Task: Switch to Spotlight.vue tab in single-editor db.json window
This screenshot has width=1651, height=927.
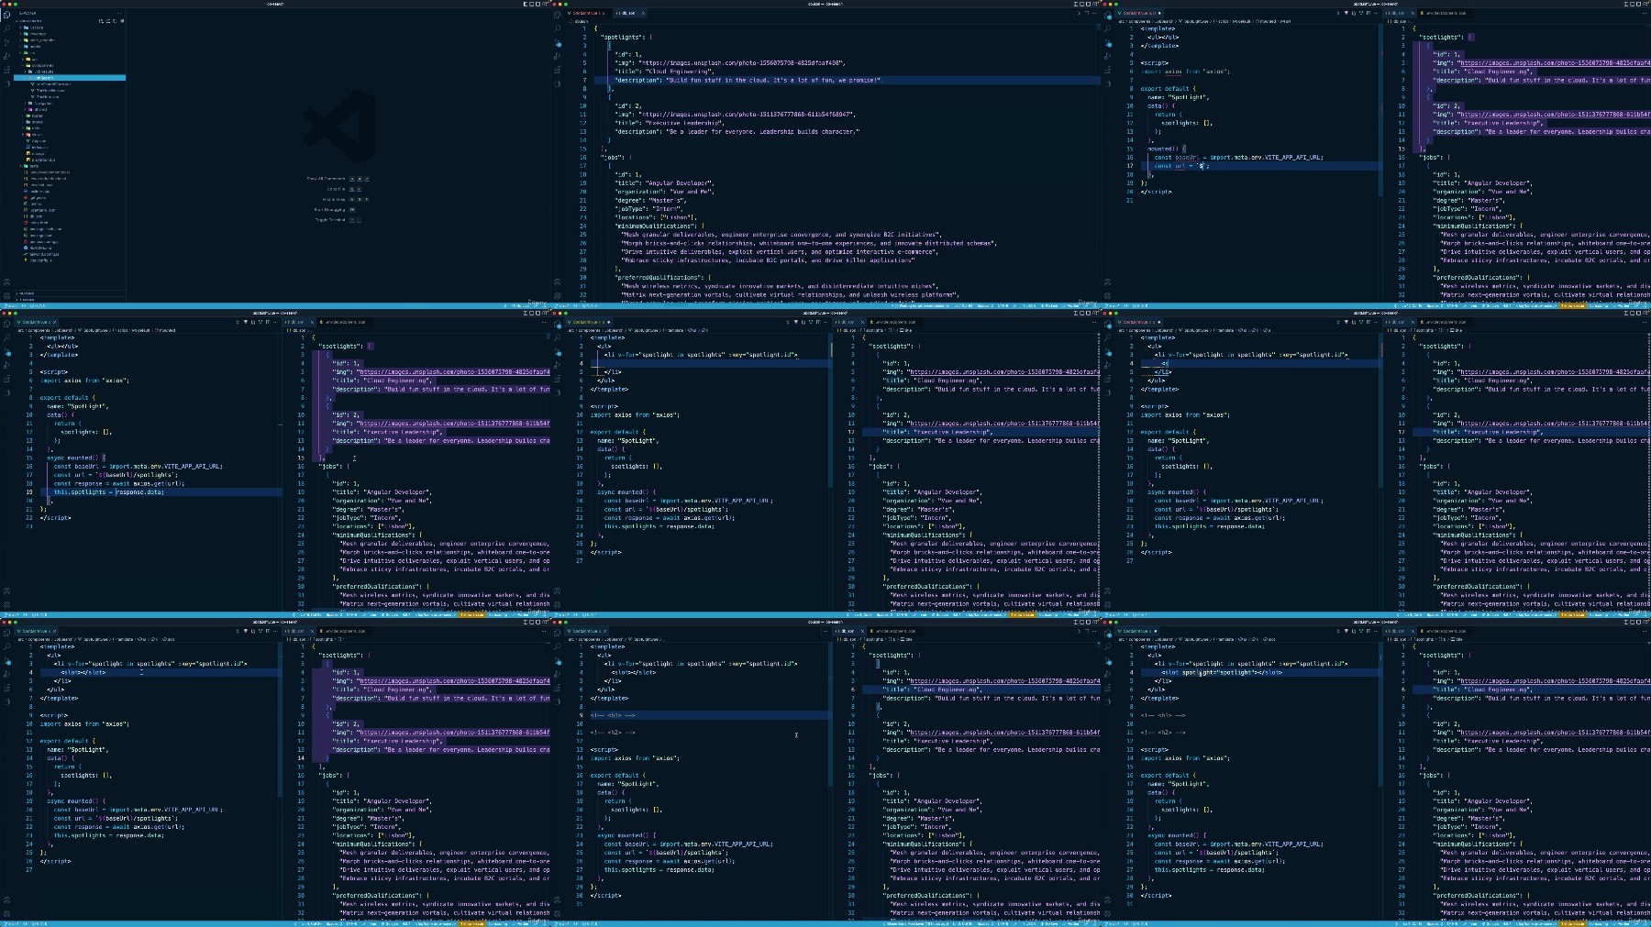Action: coord(587,13)
